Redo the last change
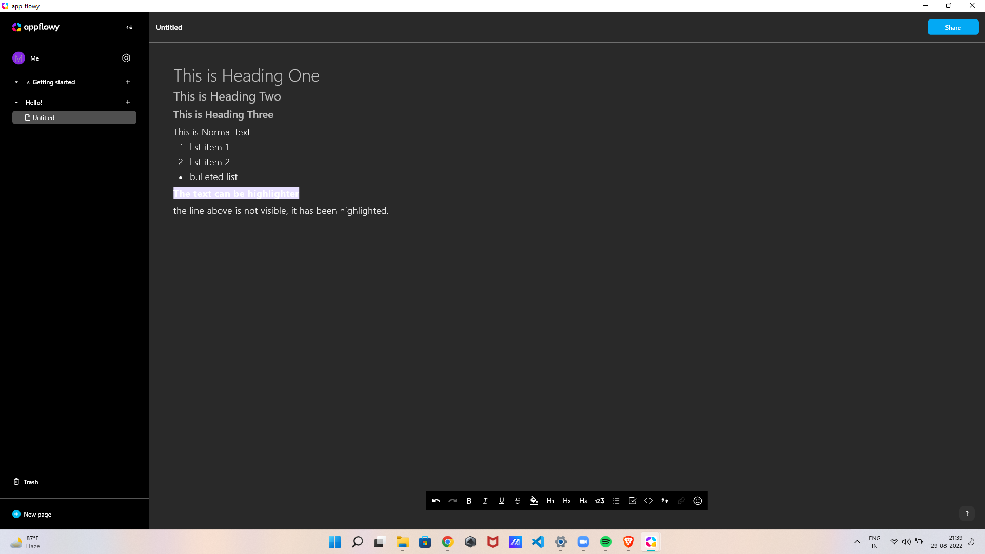This screenshot has width=985, height=554. (x=452, y=501)
